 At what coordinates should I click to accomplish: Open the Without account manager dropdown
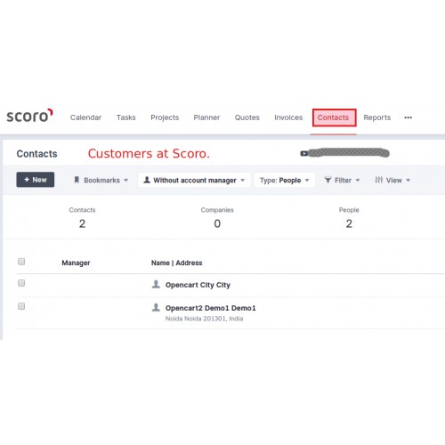click(194, 180)
